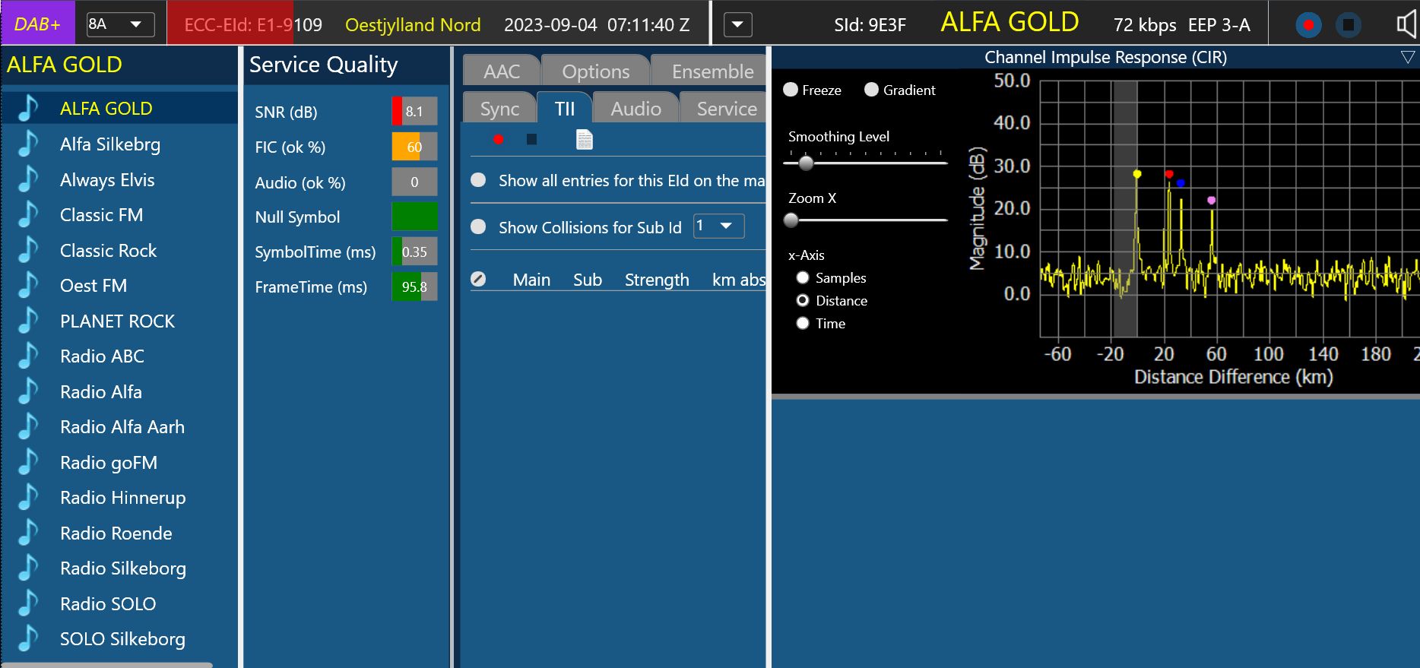Select the PLANET ROCK service

[x=119, y=321]
